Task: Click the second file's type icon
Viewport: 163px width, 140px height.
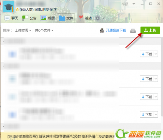Action: click(x=12, y=79)
